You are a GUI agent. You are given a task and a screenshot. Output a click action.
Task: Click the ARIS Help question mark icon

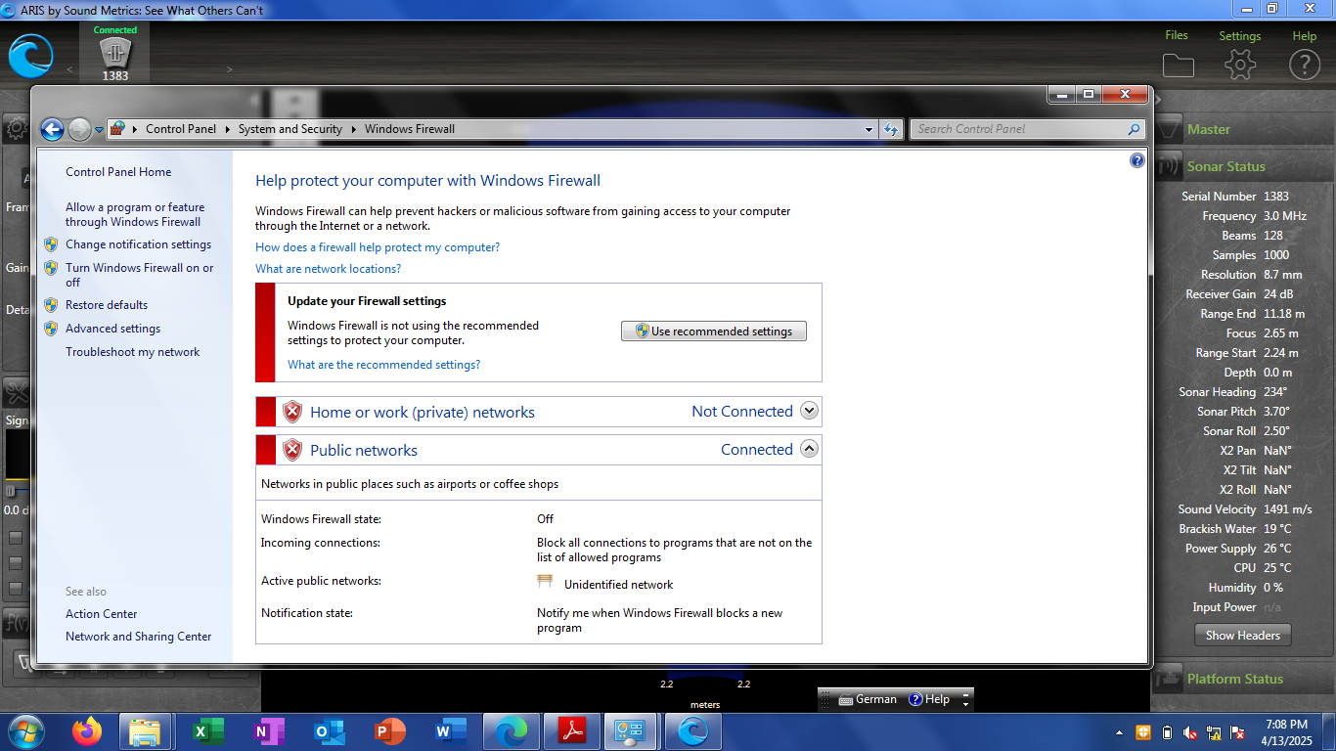(1304, 65)
